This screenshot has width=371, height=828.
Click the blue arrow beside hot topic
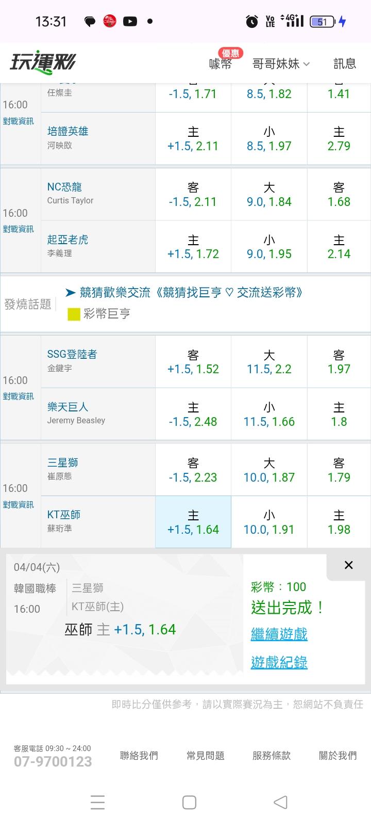(x=71, y=293)
